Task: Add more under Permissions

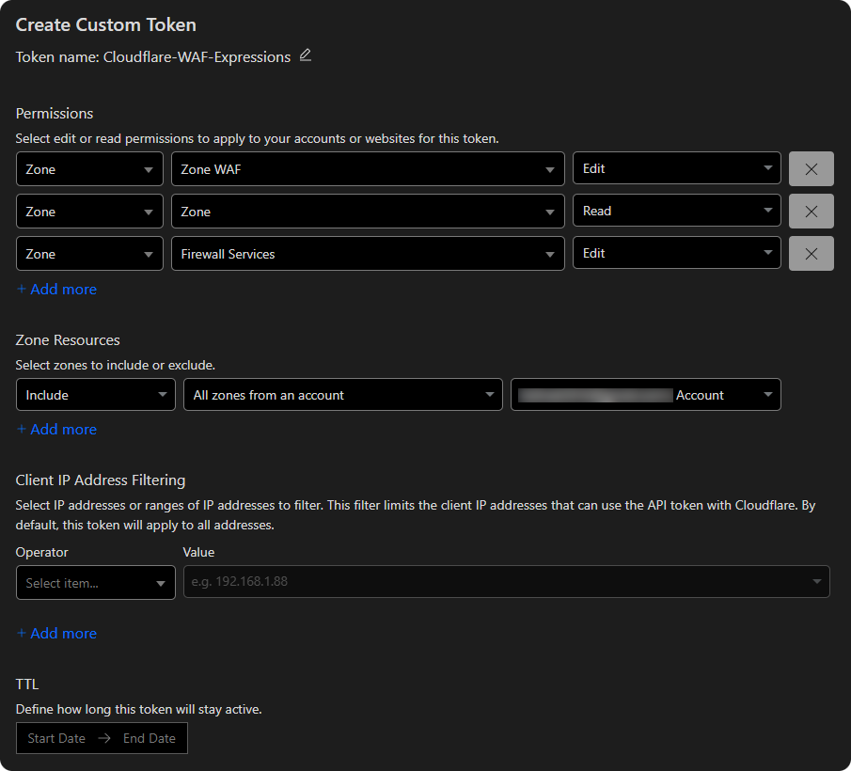Action: (x=56, y=290)
